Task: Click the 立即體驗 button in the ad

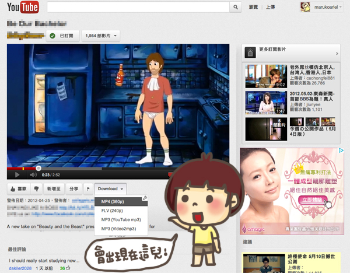Action: 313,199
